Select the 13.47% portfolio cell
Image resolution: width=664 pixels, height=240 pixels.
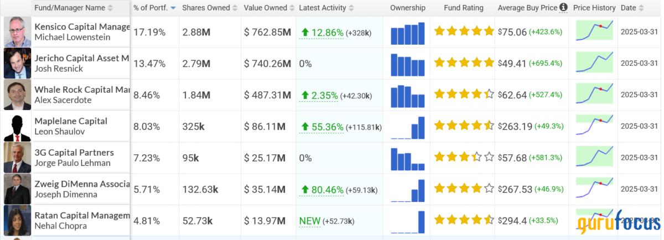(149, 64)
